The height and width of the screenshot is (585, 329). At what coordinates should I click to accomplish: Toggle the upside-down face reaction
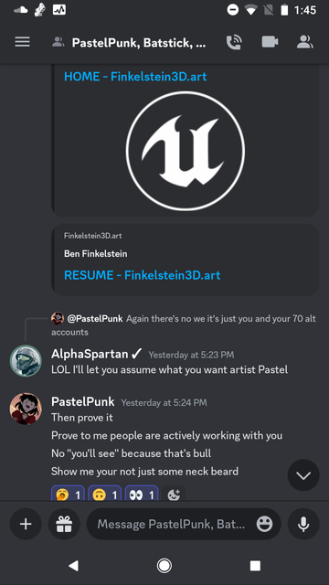[x=105, y=495]
